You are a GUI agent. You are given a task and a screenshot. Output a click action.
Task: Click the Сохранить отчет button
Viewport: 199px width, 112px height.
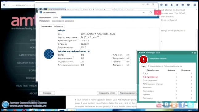[107, 93]
